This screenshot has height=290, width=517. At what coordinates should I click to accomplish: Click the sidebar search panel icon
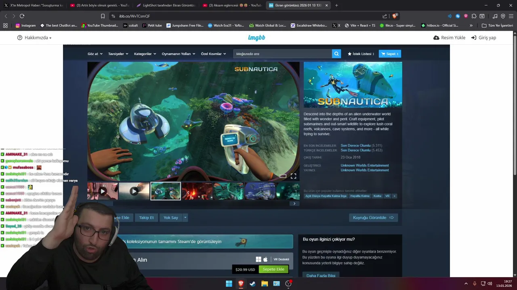click(x=482, y=16)
